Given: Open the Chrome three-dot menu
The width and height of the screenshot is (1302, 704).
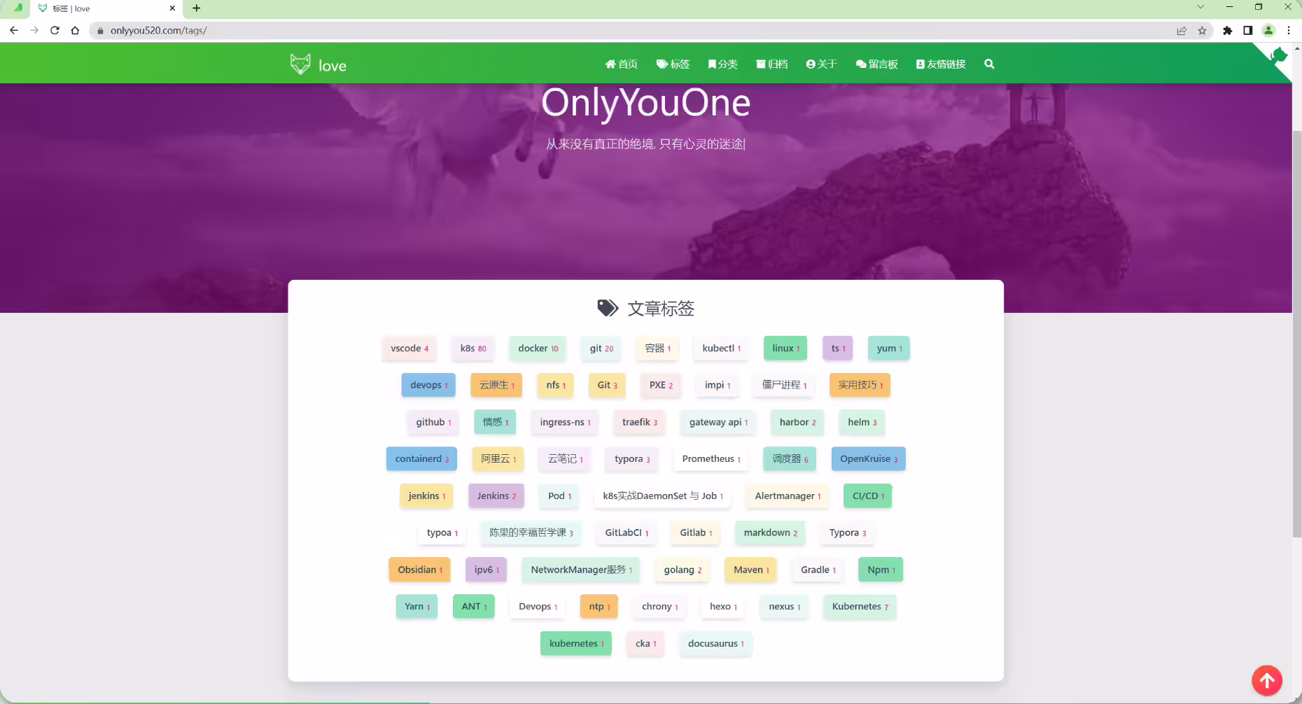Looking at the screenshot, I should [x=1289, y=30].
